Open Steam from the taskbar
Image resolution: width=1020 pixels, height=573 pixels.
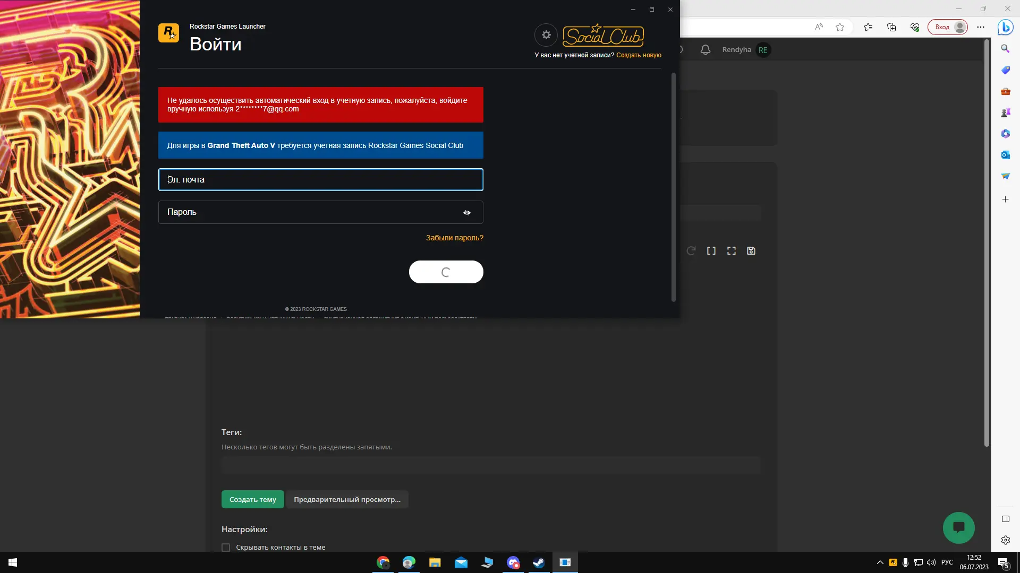[539, 562]
